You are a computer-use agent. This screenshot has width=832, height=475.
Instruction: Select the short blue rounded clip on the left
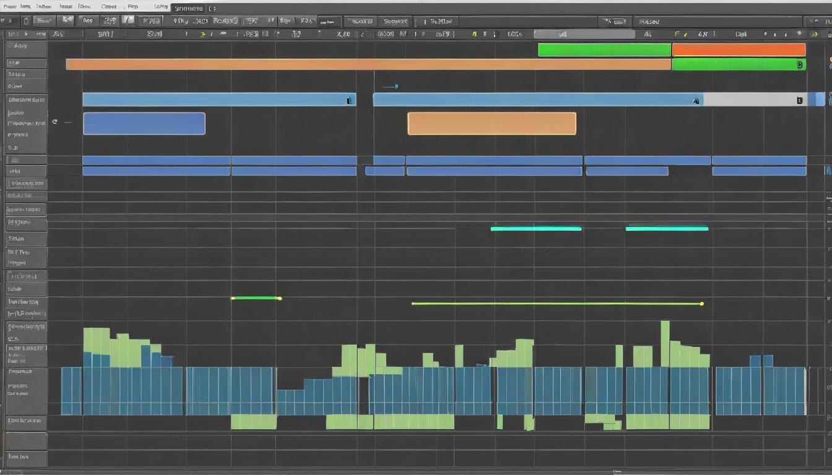pyautogui.click(x=144, y=124)
